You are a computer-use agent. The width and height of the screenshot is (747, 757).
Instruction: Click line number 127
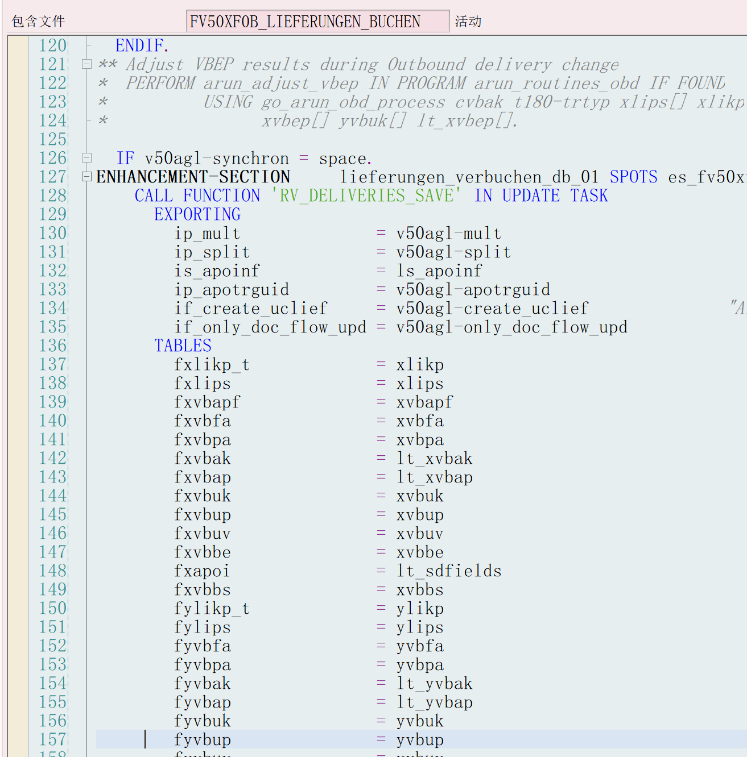(52, 177)
